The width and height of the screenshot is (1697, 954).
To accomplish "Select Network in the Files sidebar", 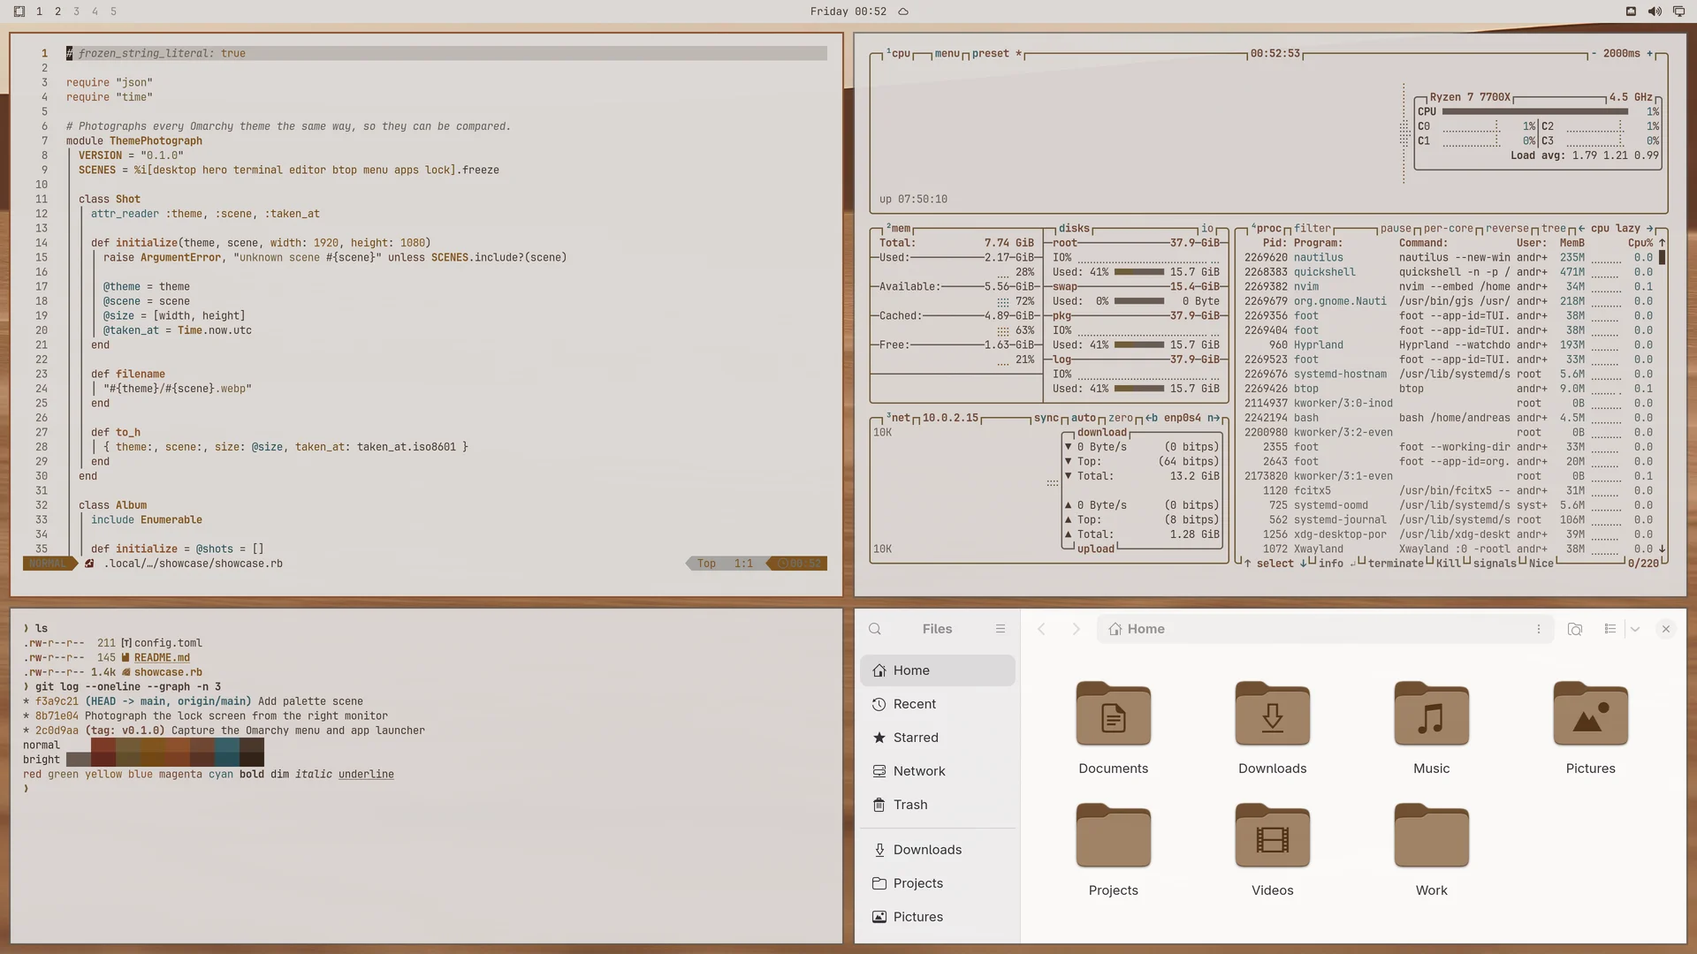I will 938,771.
